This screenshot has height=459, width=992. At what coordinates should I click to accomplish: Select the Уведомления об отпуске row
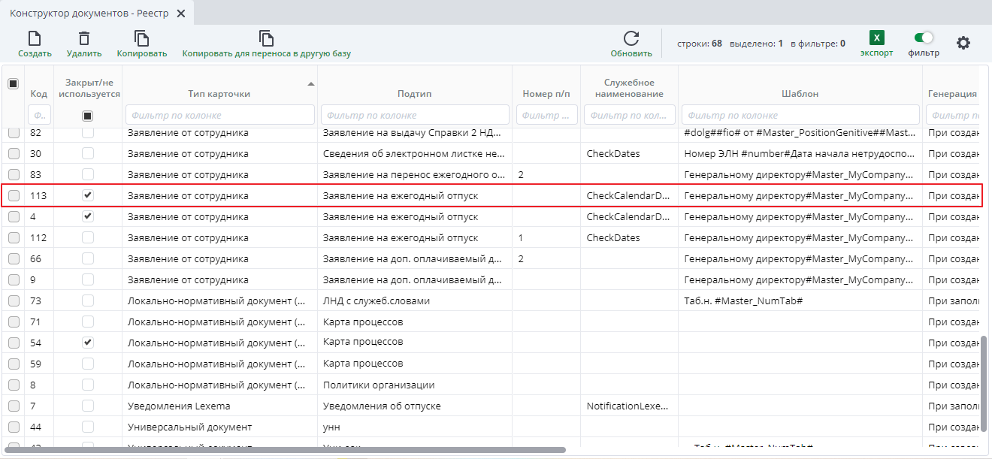pyautogui.click(x=381, y=406)
